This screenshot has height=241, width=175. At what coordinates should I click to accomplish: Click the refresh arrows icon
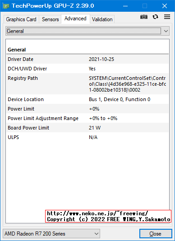155,17
